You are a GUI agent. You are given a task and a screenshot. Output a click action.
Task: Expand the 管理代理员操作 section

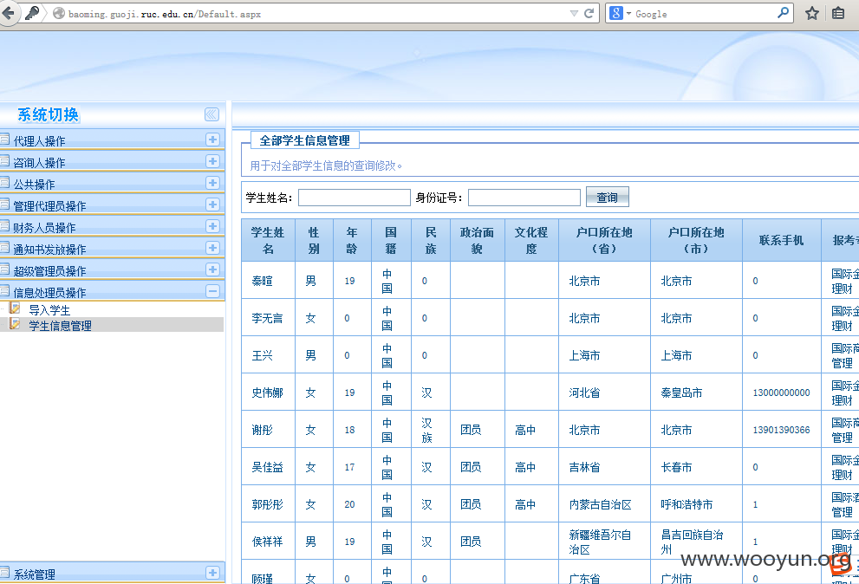tap(212, 204)
